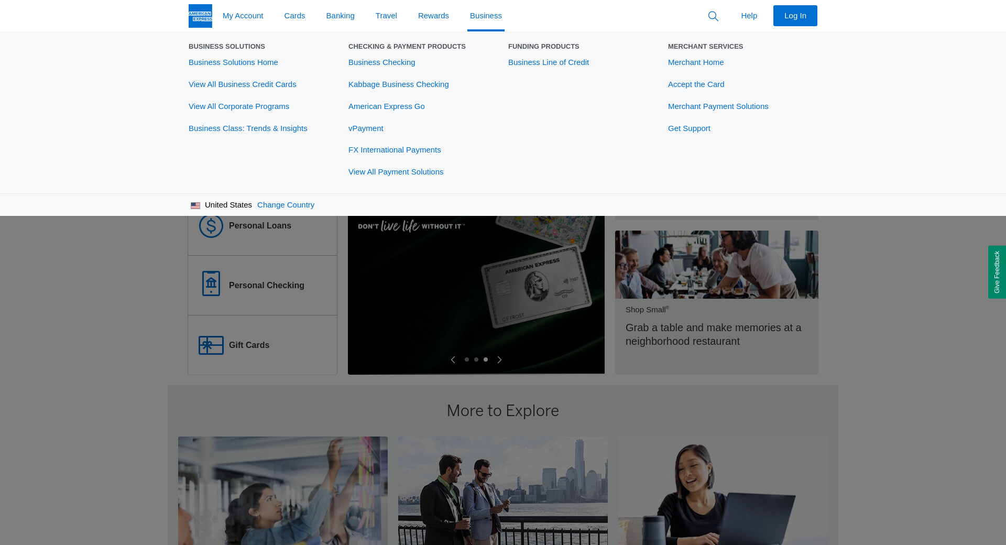This screenshot has height=545, width=1006.
Task: Open the Business tab in navigation
Action: click(486, 16)
